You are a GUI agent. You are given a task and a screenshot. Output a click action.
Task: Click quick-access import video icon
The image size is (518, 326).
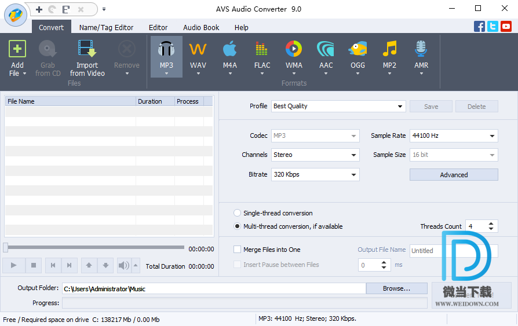66,9
